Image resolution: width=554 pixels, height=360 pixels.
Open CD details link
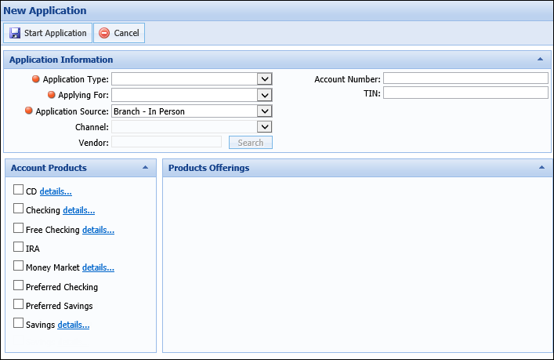56,191
